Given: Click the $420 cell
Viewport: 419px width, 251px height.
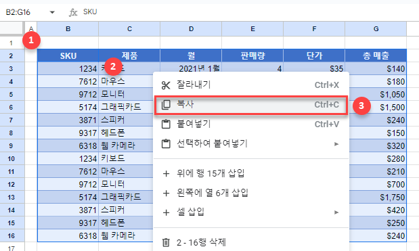Looking at the screenshot, I should point(378,210).
